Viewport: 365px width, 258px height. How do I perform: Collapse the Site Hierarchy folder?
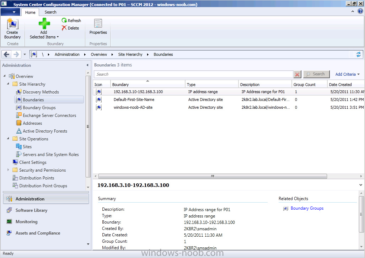(8, 84)
